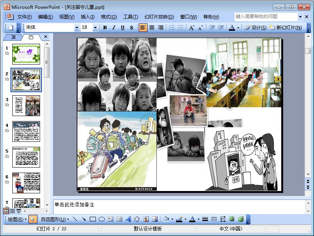The width and height of the screenshot is (314, 236).
Task: Open the 幻灯片放映(D) menu
Action: tap(159, 17)
